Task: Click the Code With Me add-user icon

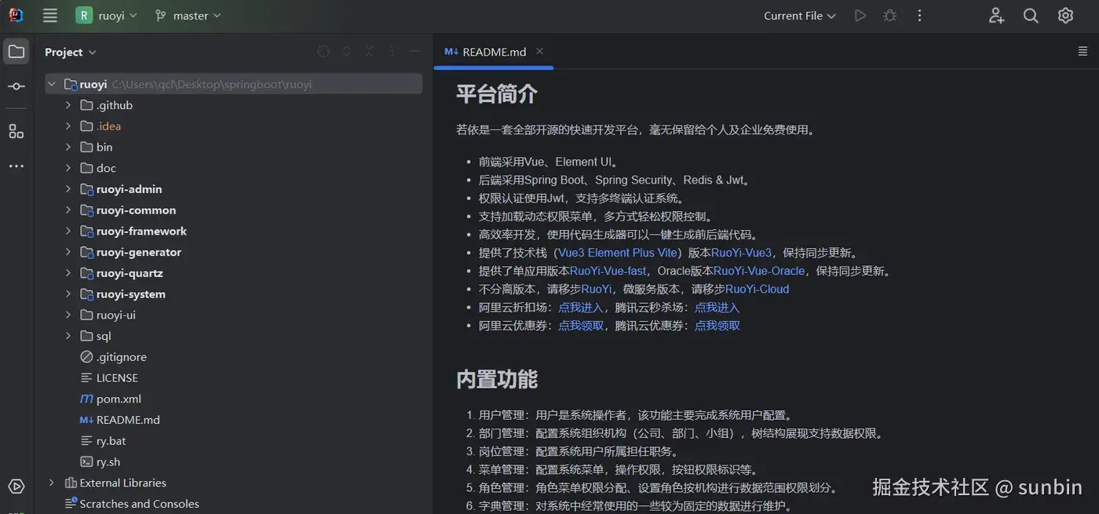Action: [996, 16]
